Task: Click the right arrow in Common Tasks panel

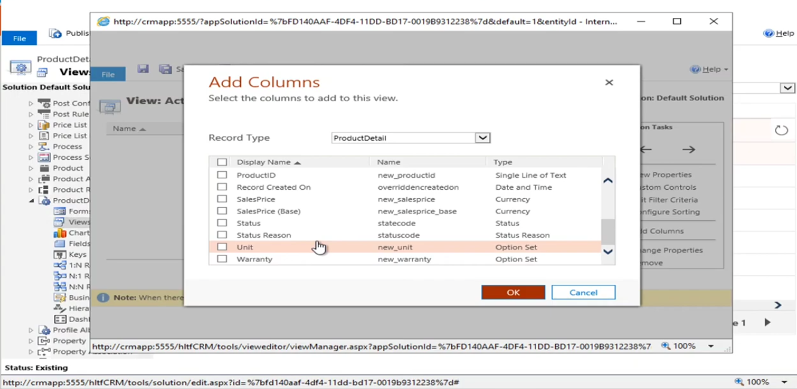Action: [x=688, y=149]
